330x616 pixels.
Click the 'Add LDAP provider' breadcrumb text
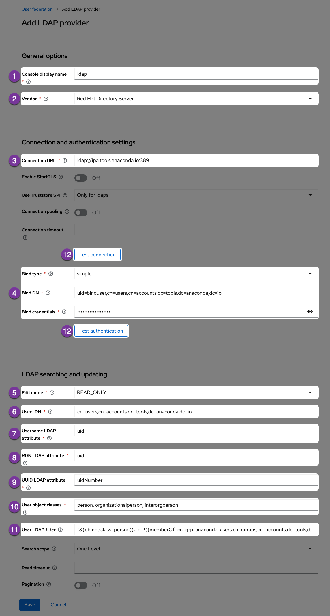81,9
